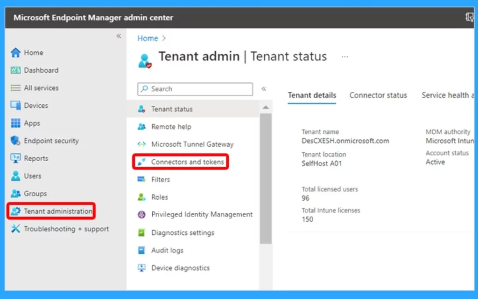
Task: Click the Microsoft Tunnel Gateway icon
Action: [141, 144]
